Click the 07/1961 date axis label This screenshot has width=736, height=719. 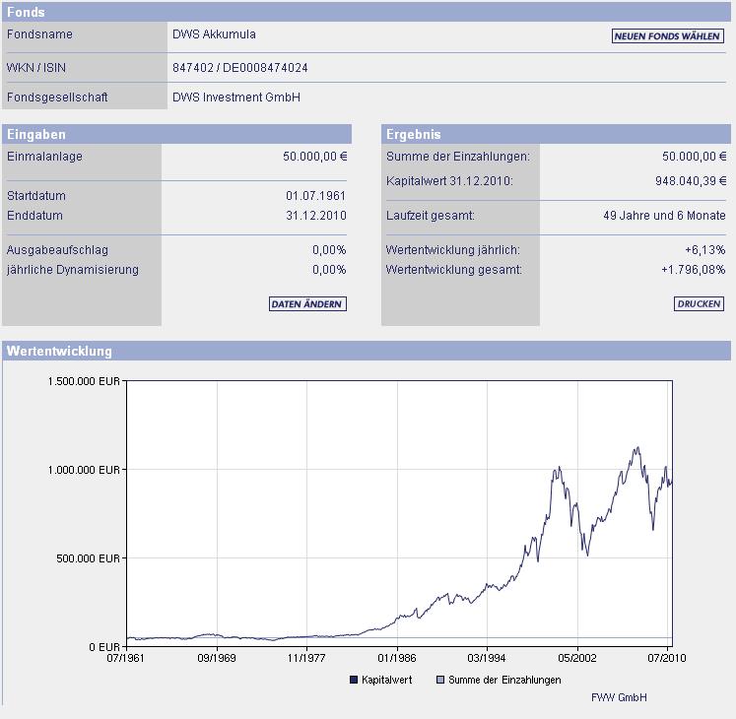[x=125, y=658]
